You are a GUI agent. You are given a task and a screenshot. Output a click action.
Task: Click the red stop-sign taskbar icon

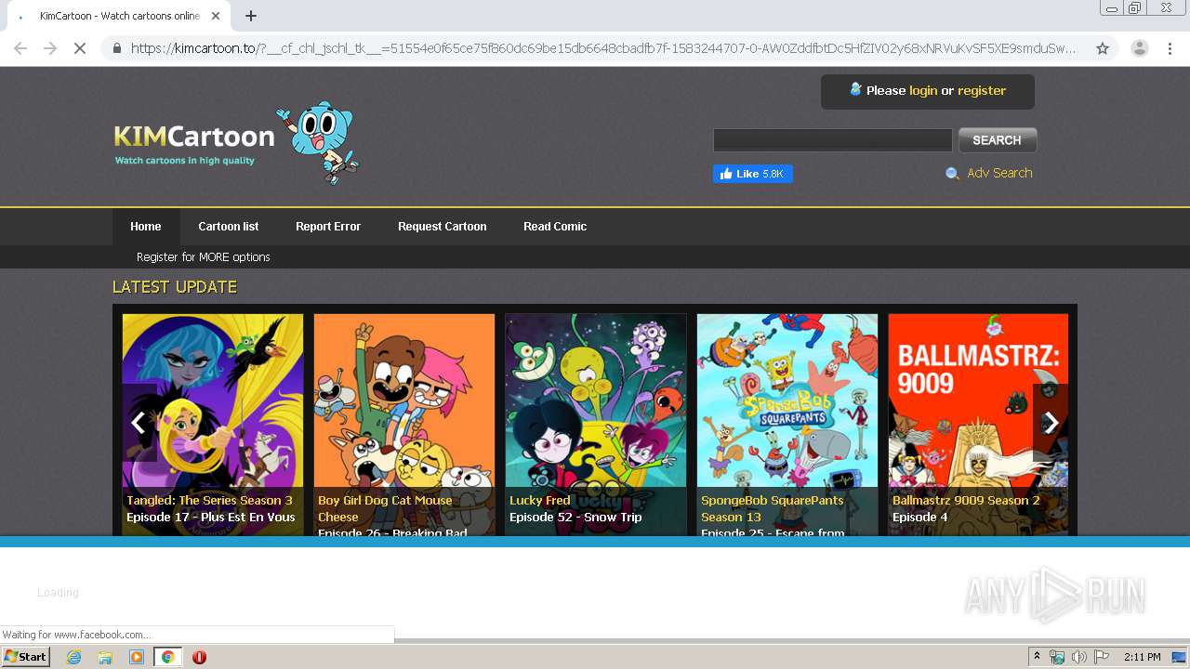pyautogui.click(x=199, y=657)
